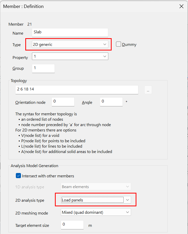
Task: Click the topology browse ellipsis button
Action: (148, 90)
